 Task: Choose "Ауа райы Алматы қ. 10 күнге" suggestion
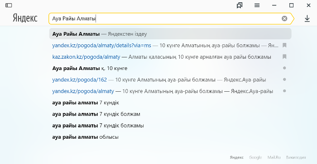(x=90, y=68)
